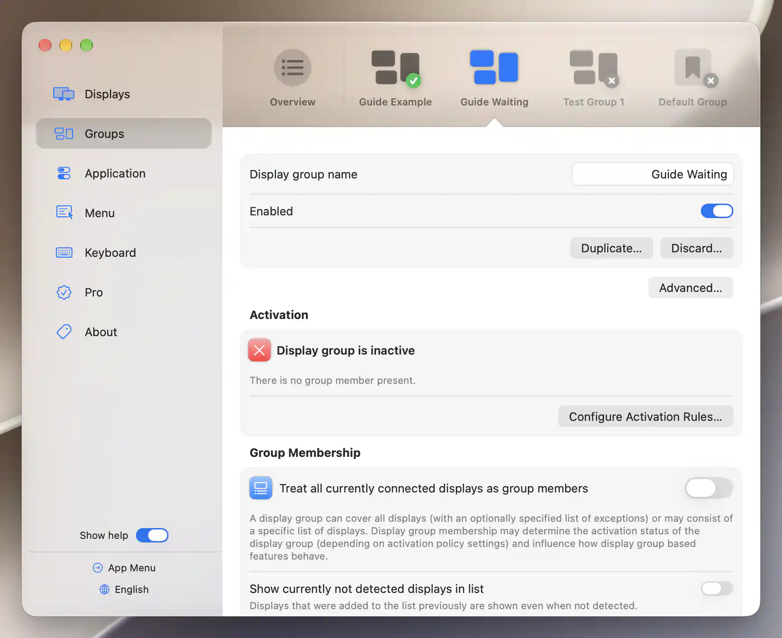782x638 pixels.
Task: Click the red inactive status icon
Action: click(x=259, y=350)
